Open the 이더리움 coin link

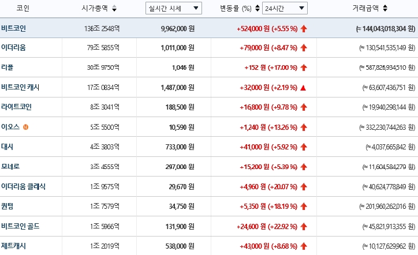(x=13, y=48)
